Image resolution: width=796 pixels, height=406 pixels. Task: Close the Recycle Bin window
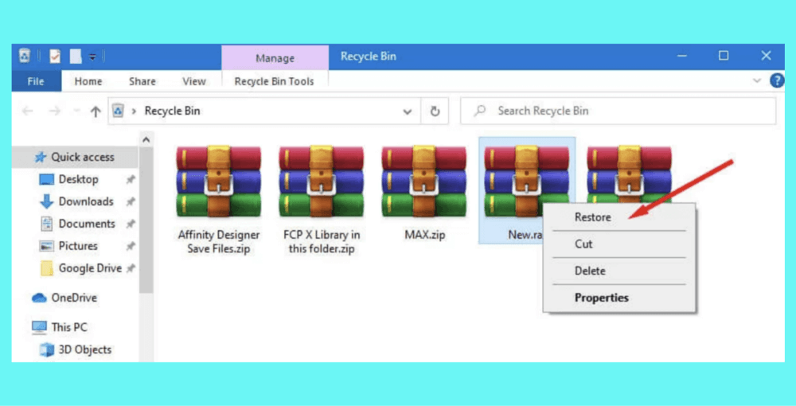pos(766,56)
